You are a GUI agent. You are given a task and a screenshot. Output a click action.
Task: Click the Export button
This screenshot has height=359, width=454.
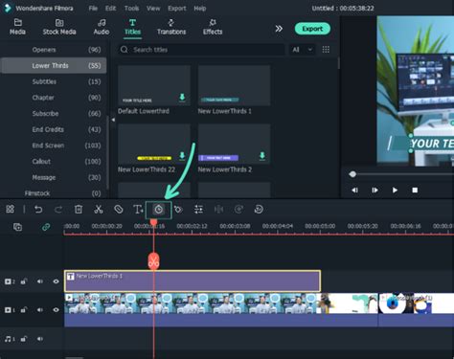click(312, 29)
